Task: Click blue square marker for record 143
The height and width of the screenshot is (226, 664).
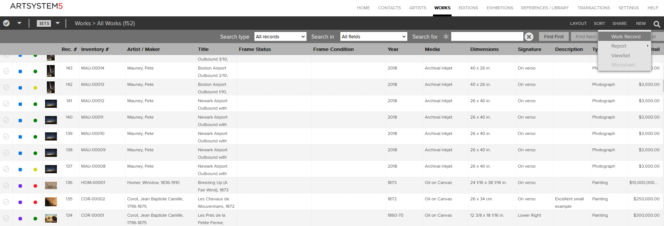Action: (x=20, y=71)
